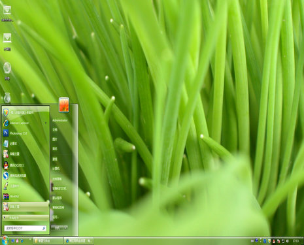This screenshot has height=245, width=304.
Task: Expand the All Programs arrow
Action: pyautogui.click(x=5, y=218)
